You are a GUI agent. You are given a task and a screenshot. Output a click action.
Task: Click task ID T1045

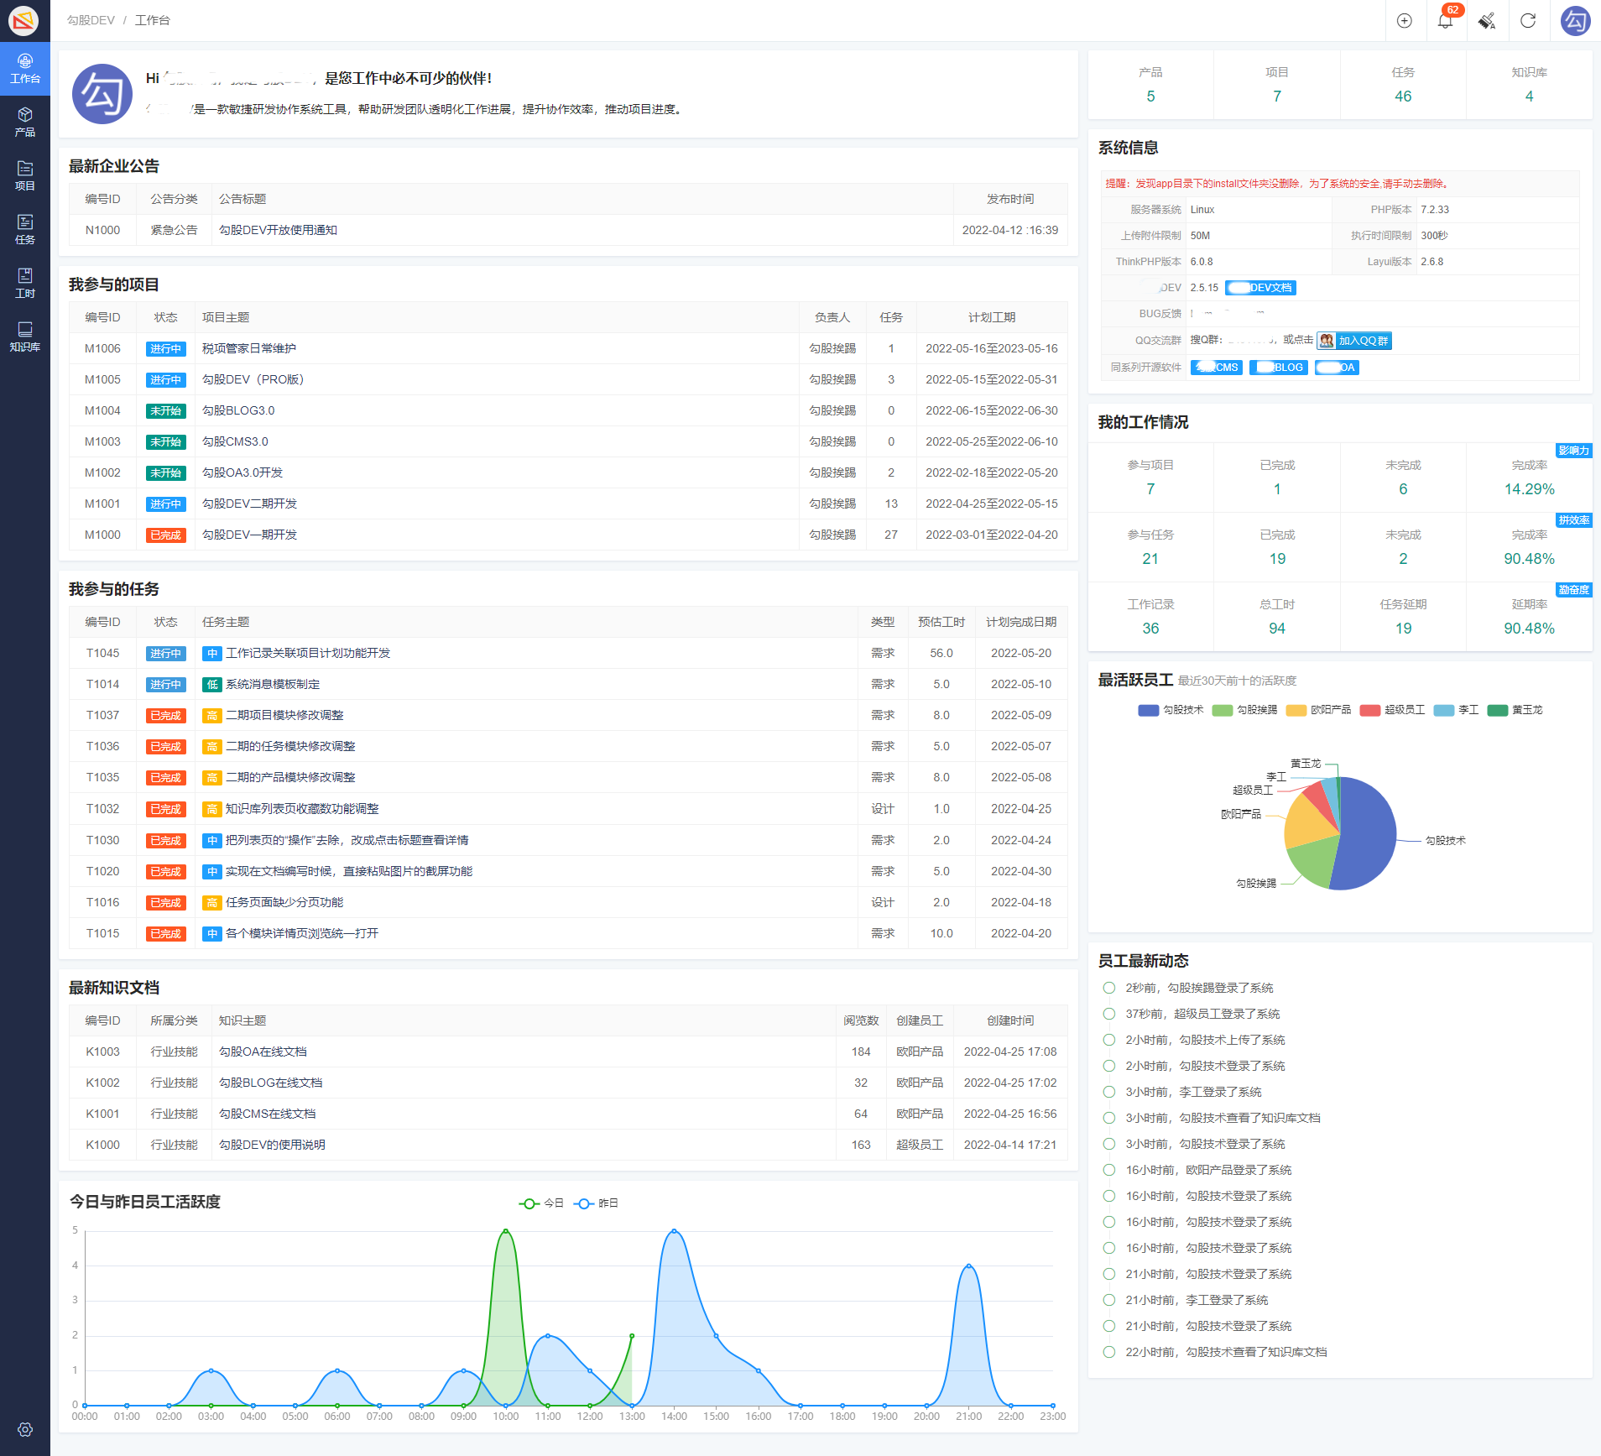tap(102, 653)
